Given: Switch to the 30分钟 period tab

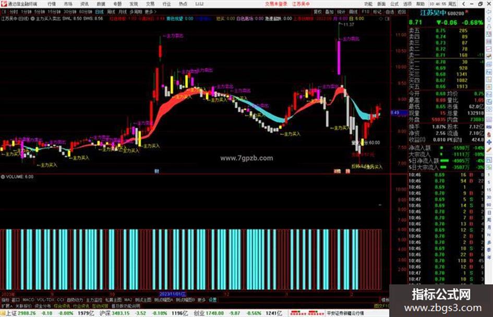Looking at the screenshot, I should coord(70,11).
